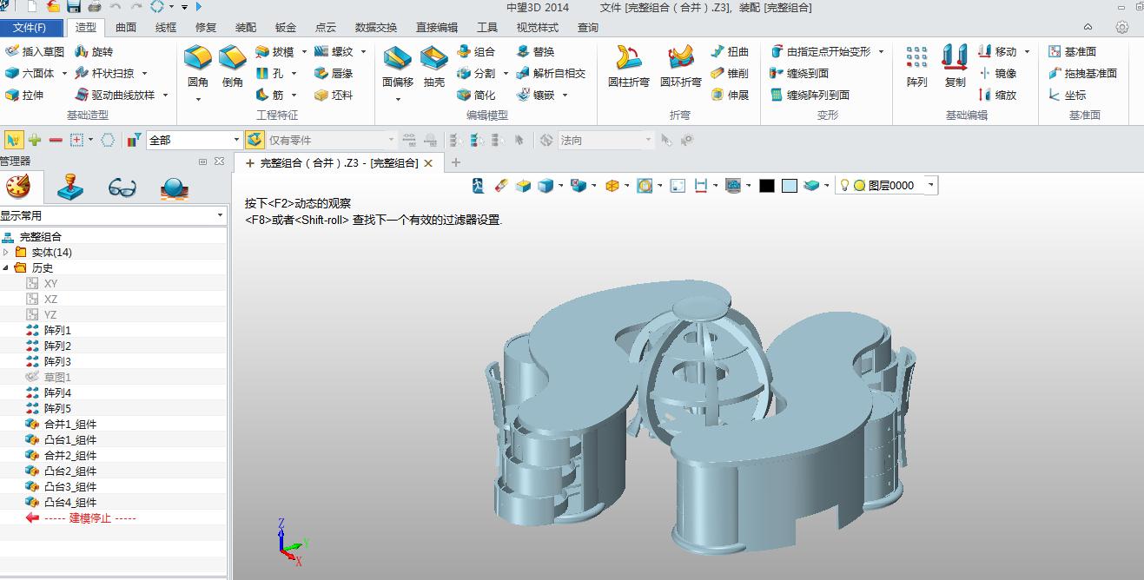Select 阵列1 in history tree
This screenshot has width=1144, height=580.
[57, 331]
